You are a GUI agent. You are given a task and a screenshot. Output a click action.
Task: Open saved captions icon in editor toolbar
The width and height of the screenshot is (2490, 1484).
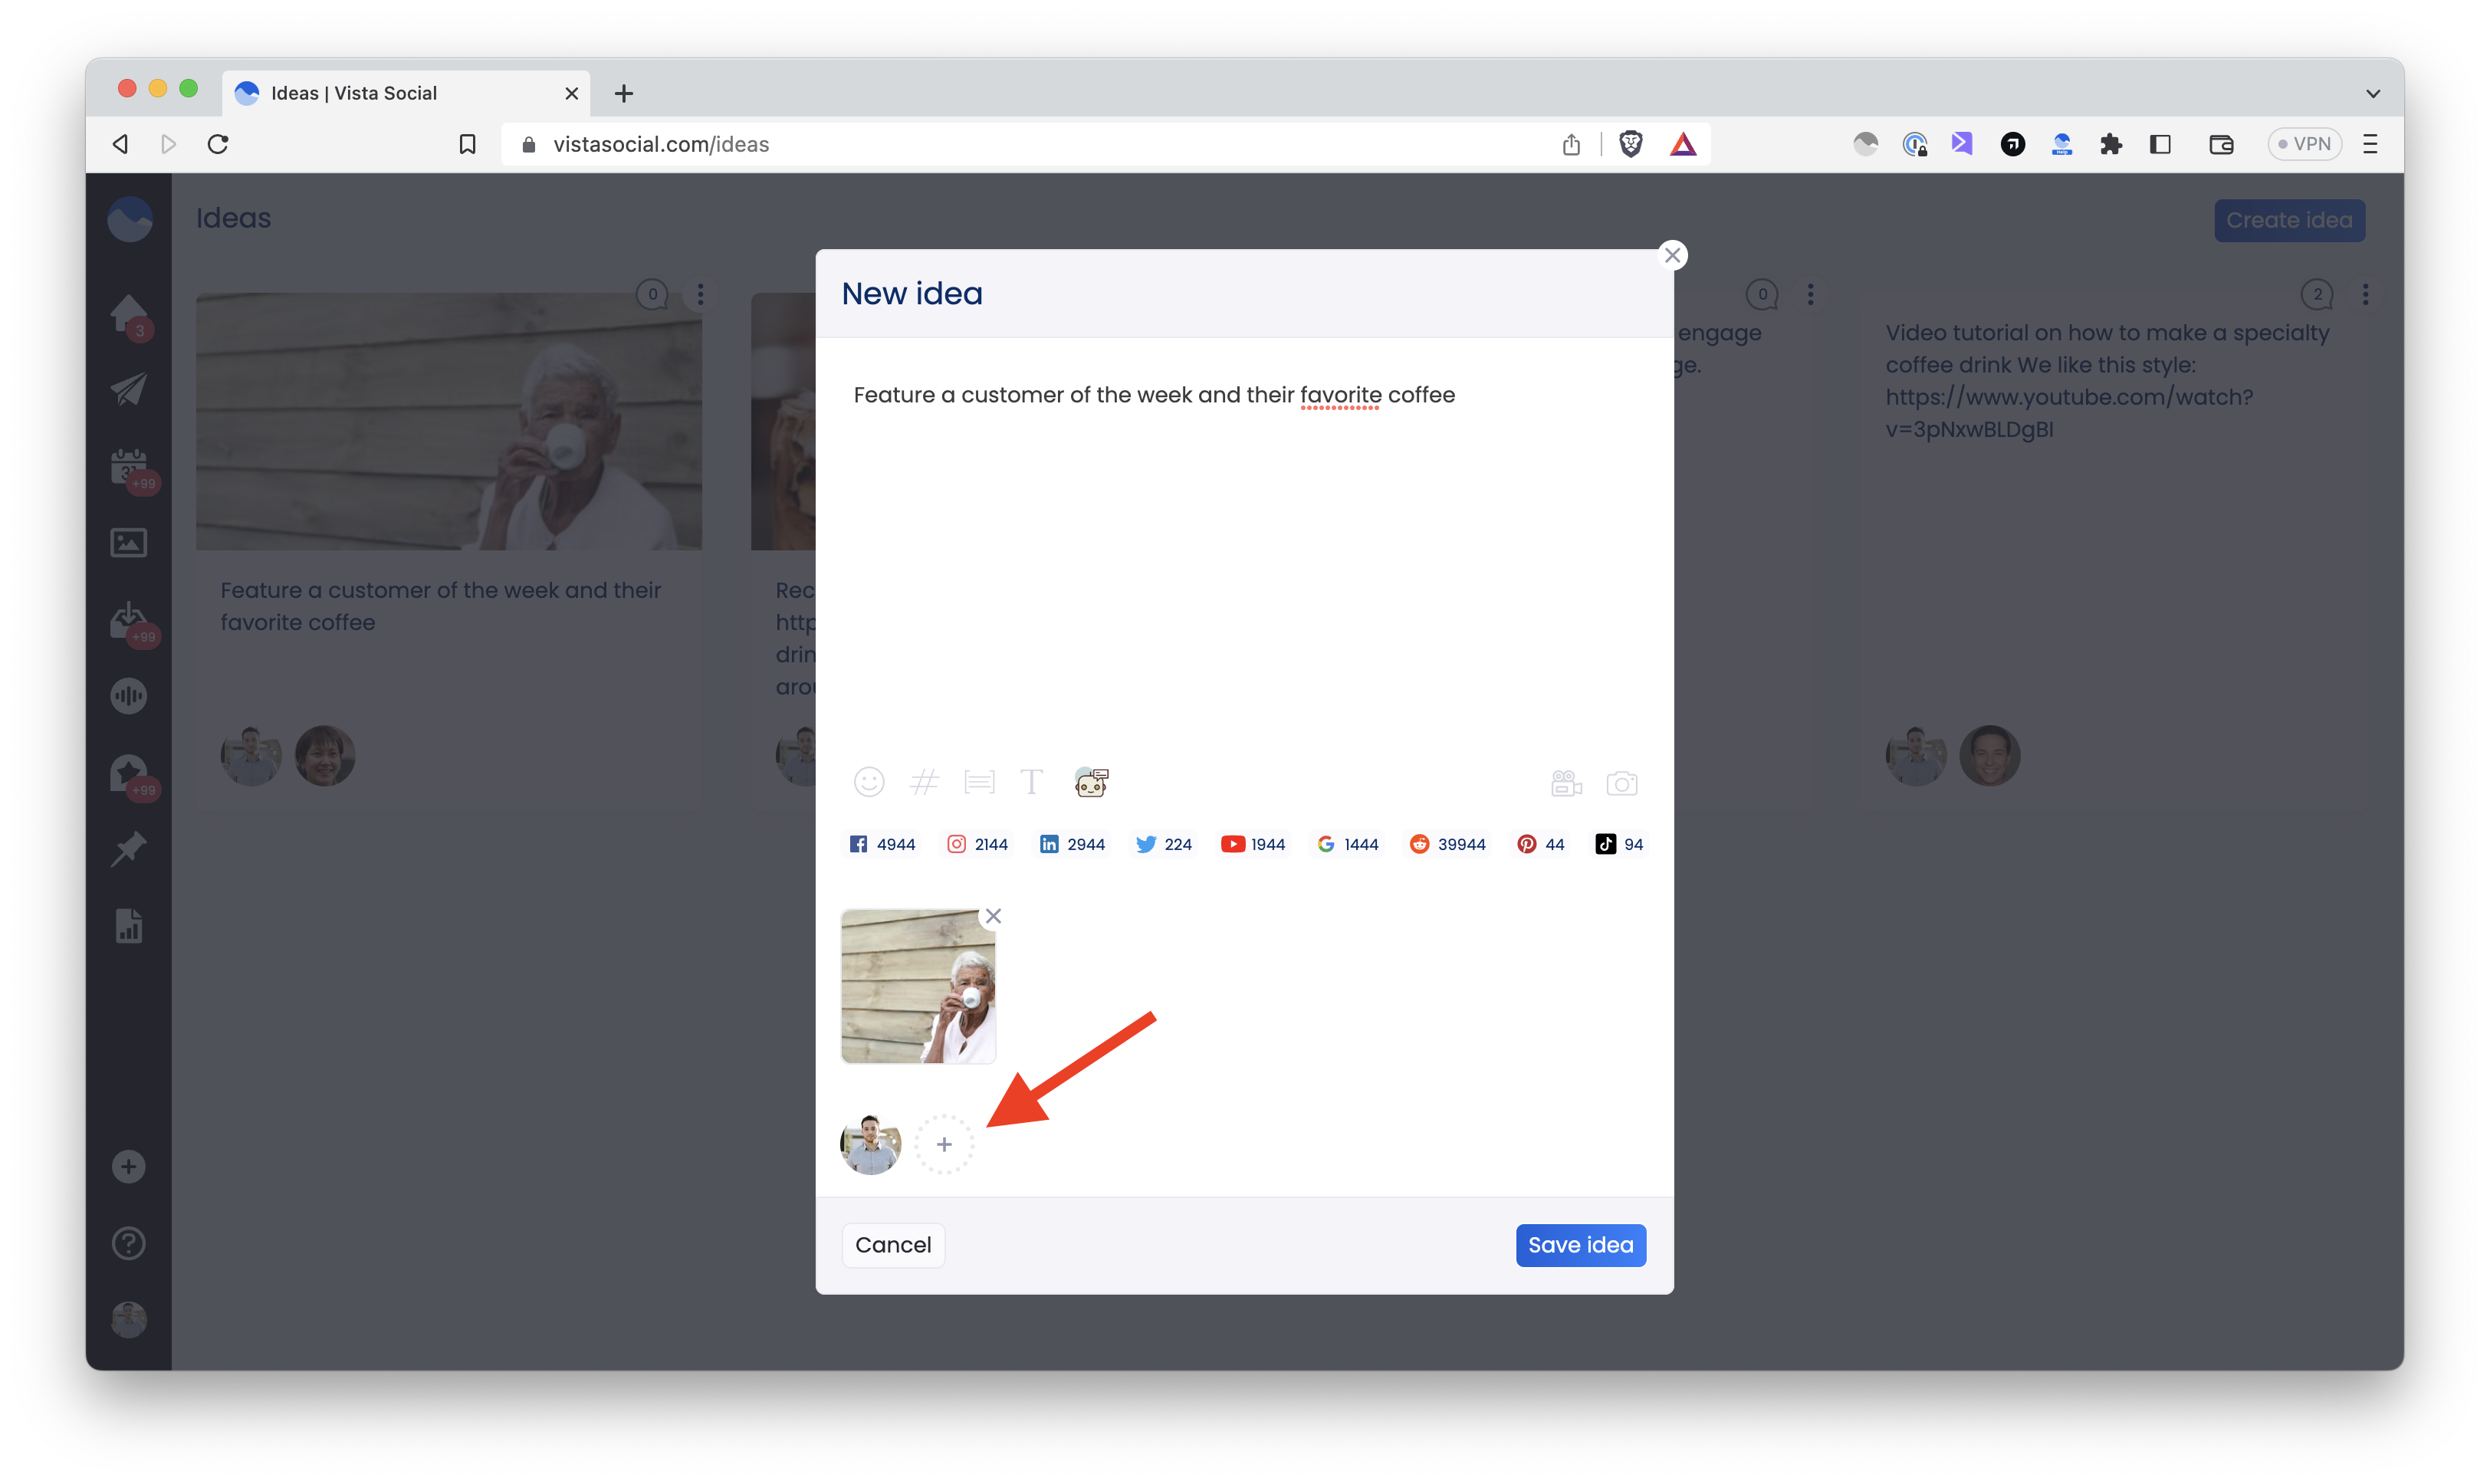coord(979,782)
